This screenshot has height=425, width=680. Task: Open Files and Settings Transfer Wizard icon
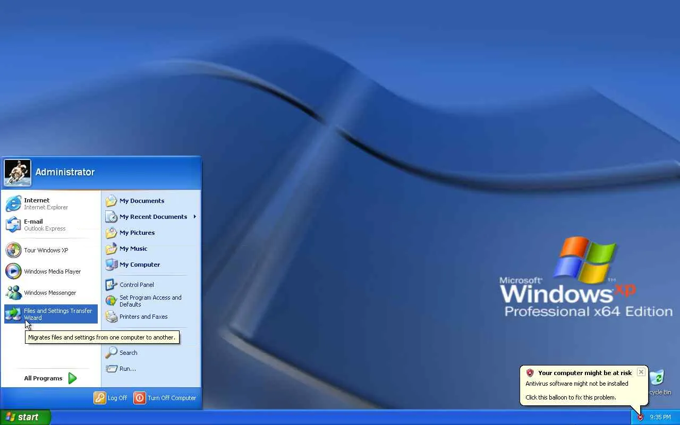[x=13, y=314]
